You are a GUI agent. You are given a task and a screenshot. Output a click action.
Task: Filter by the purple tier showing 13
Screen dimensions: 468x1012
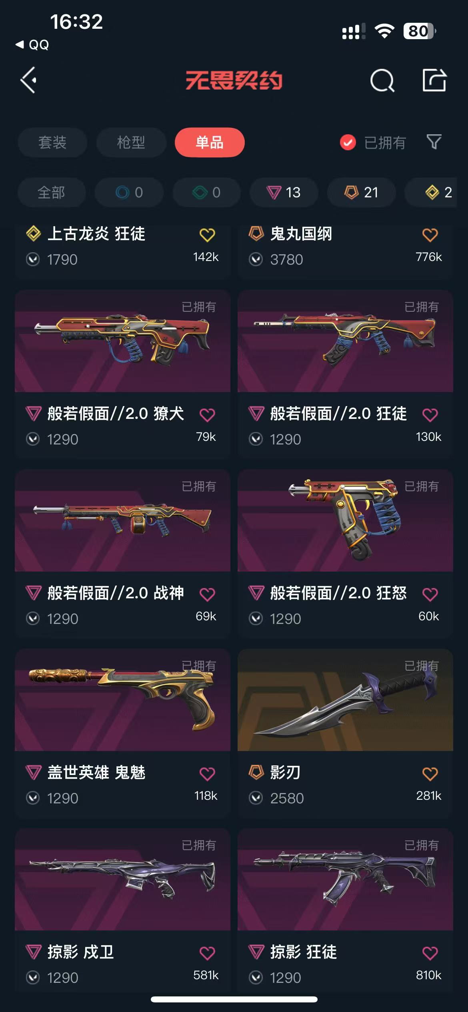[284, 193]
